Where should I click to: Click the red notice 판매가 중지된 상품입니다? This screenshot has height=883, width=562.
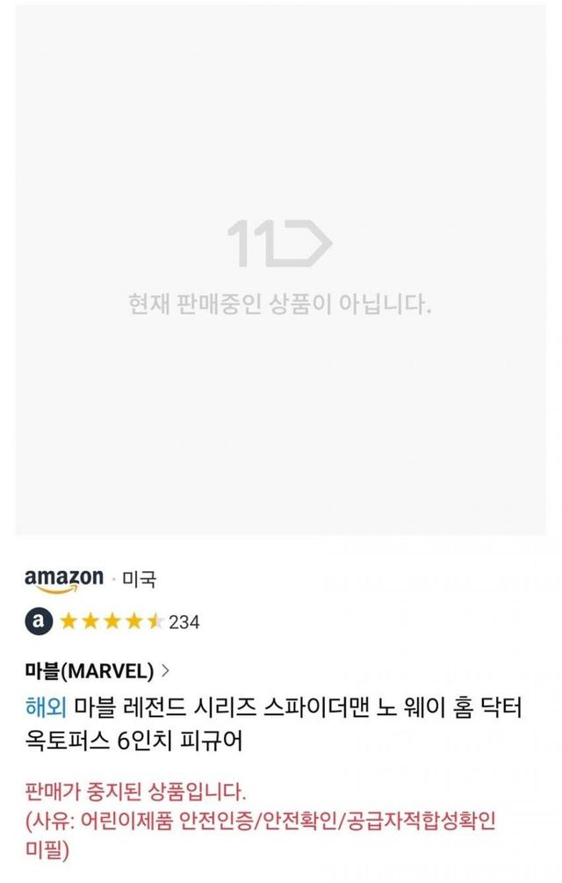point(135,792)
